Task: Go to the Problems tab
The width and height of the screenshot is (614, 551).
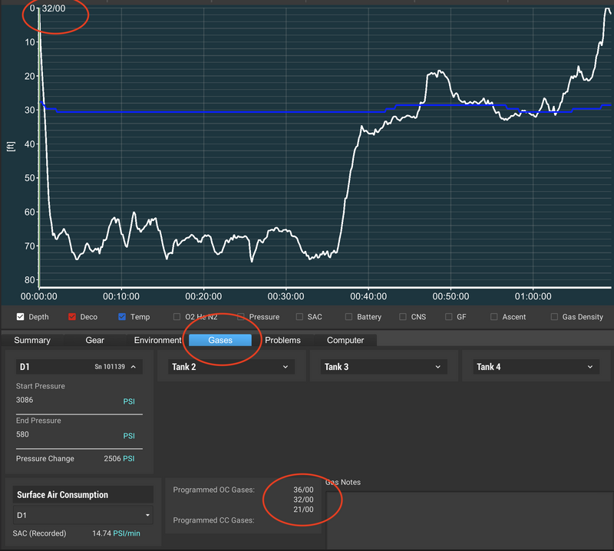Action: 282,340
